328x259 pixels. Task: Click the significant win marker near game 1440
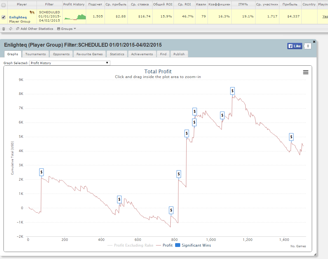pos(291,137)
